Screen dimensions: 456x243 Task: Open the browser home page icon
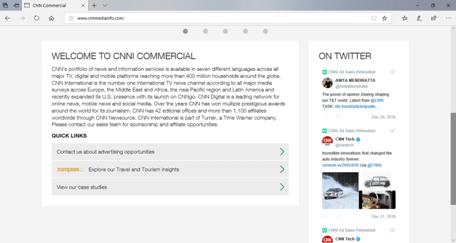point(51,18)
